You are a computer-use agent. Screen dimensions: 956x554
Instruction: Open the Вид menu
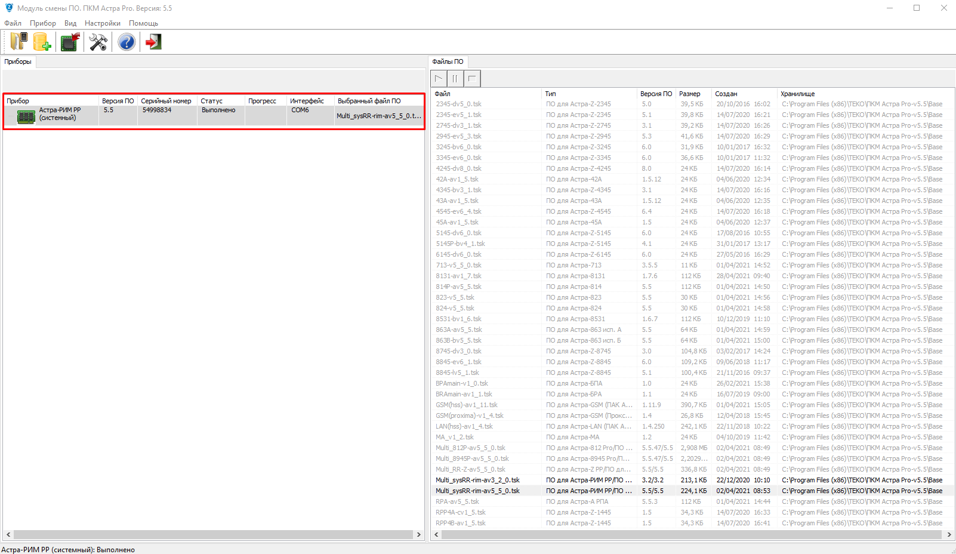coord(70,23)
